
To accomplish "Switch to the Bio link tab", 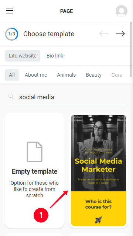I will click(x=55, y=56).
